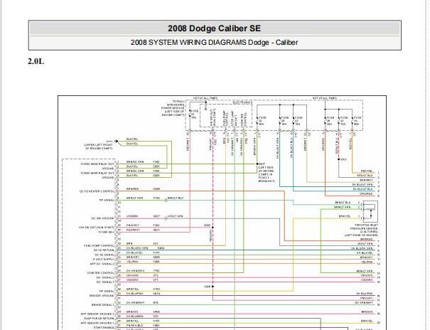The image size is (430, 330).
Task: Click the ground point dot beside the BLK/YEL wires
Action: [117, 141]
